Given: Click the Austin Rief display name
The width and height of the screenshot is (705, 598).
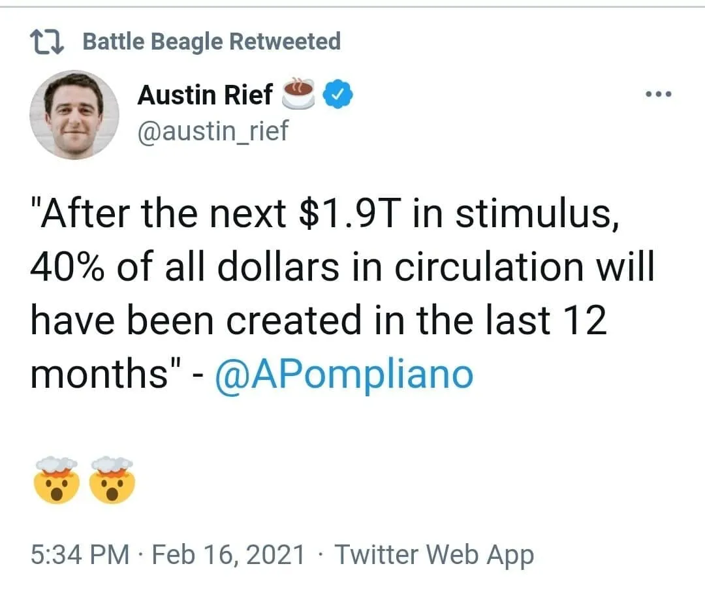Looking at the screenshot, I should coord(205,95).
